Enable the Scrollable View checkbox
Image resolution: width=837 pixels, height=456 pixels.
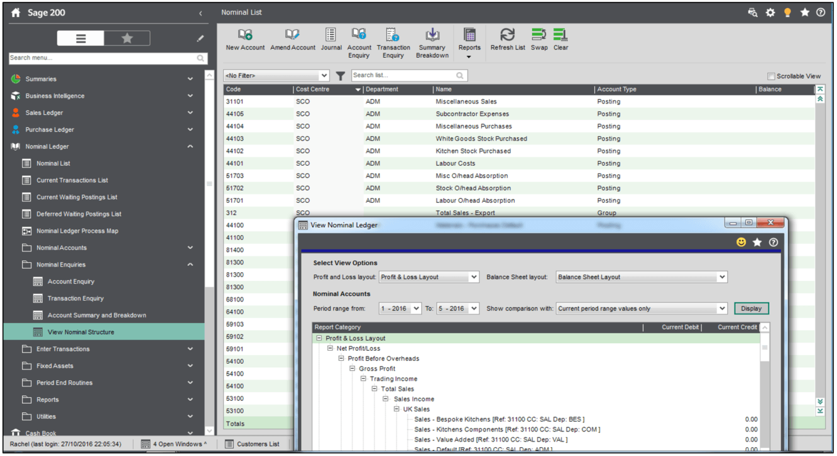[771, 77]
